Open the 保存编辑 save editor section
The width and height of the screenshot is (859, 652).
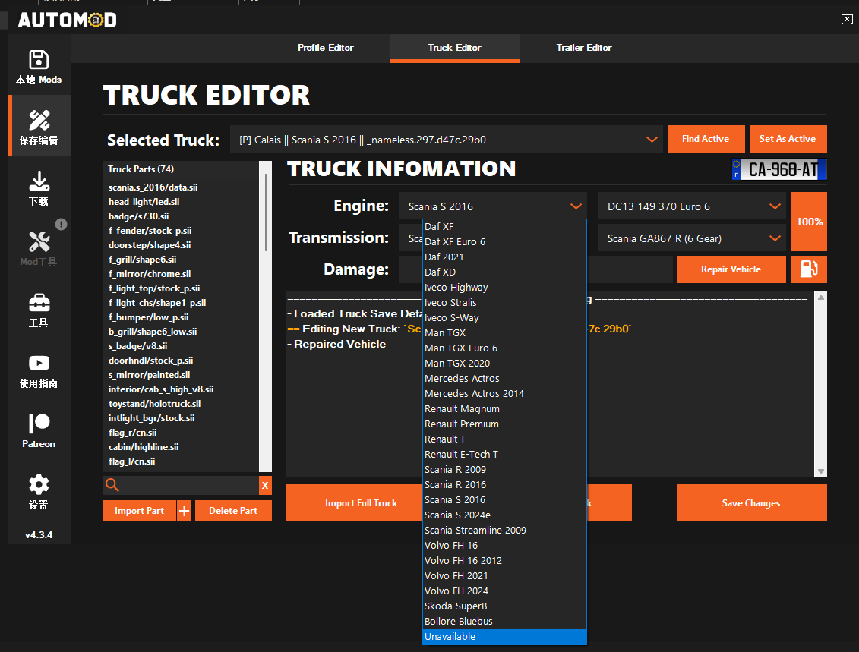[x=38, y=126]
